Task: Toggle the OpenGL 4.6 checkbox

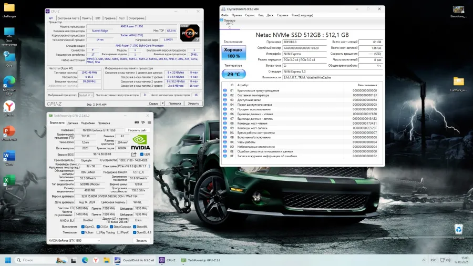Action: (135, 232)
